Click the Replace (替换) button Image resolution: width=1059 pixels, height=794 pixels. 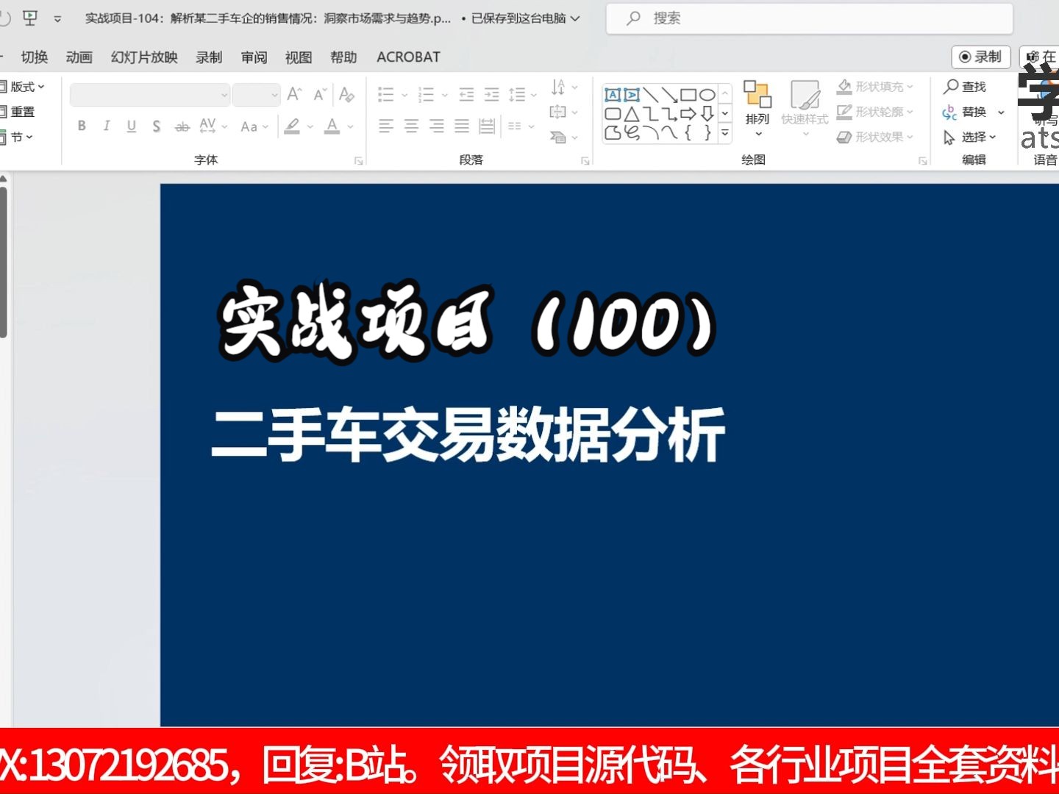click(965, 112)
